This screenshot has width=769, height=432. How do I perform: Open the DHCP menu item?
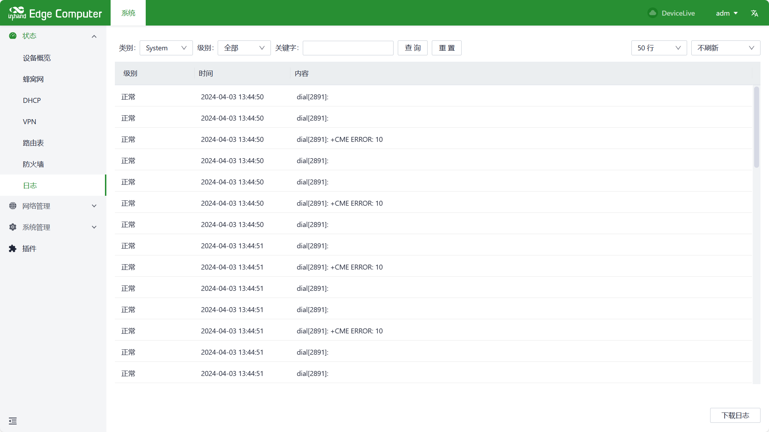(53, 100)
